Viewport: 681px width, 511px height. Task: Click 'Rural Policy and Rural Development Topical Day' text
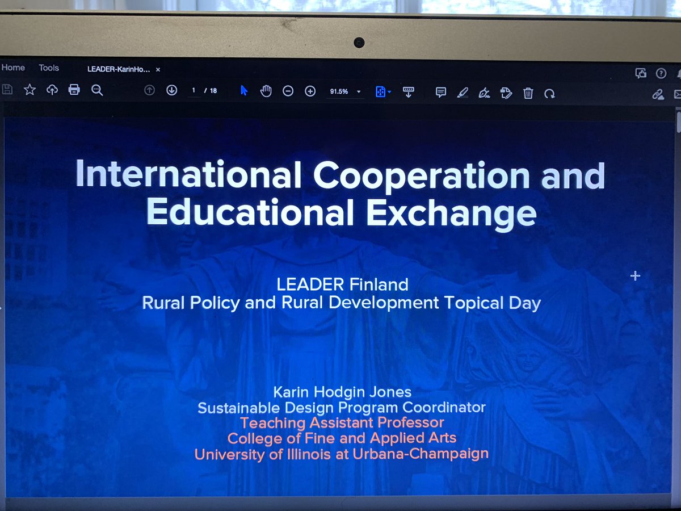[341, 303]
